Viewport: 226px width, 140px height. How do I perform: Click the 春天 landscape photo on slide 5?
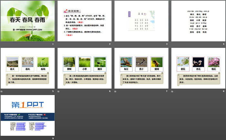[13, 62]
